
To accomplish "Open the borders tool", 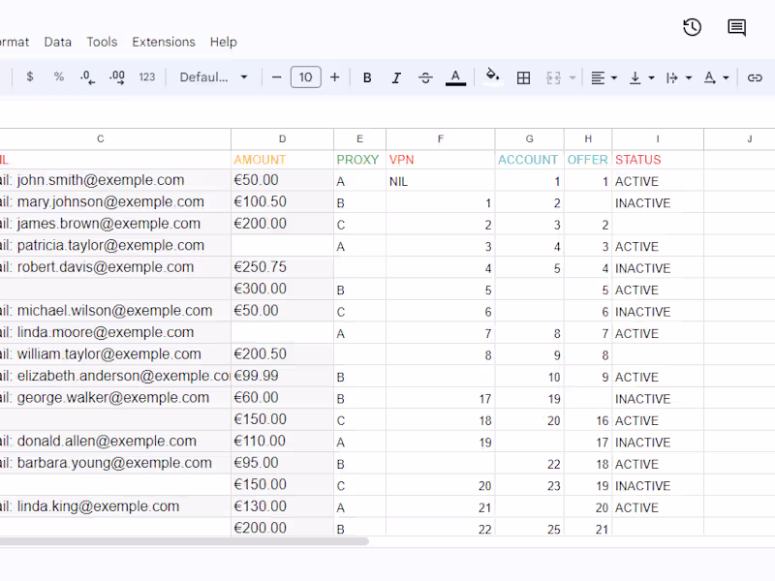I will point(524,77).
